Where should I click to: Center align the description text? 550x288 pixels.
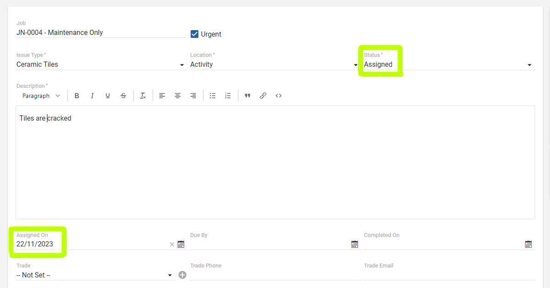[x=177, y=95]
